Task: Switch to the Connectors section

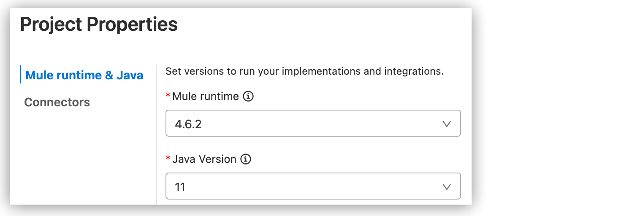Action: coord(57,102)
